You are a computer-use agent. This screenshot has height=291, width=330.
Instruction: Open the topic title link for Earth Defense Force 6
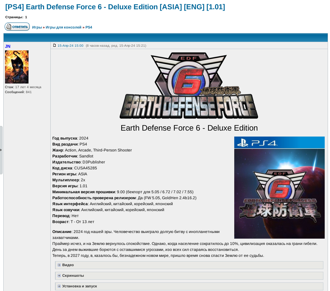[115, 7]
